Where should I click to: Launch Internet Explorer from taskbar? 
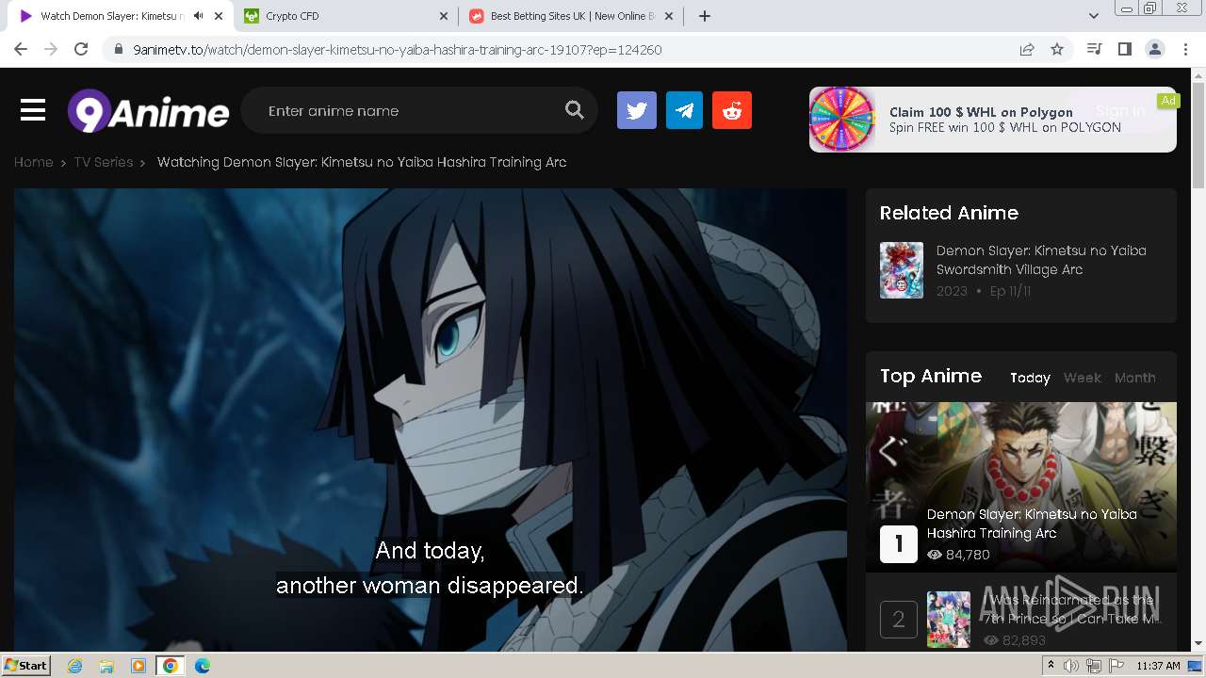click(x=75, y=666)
